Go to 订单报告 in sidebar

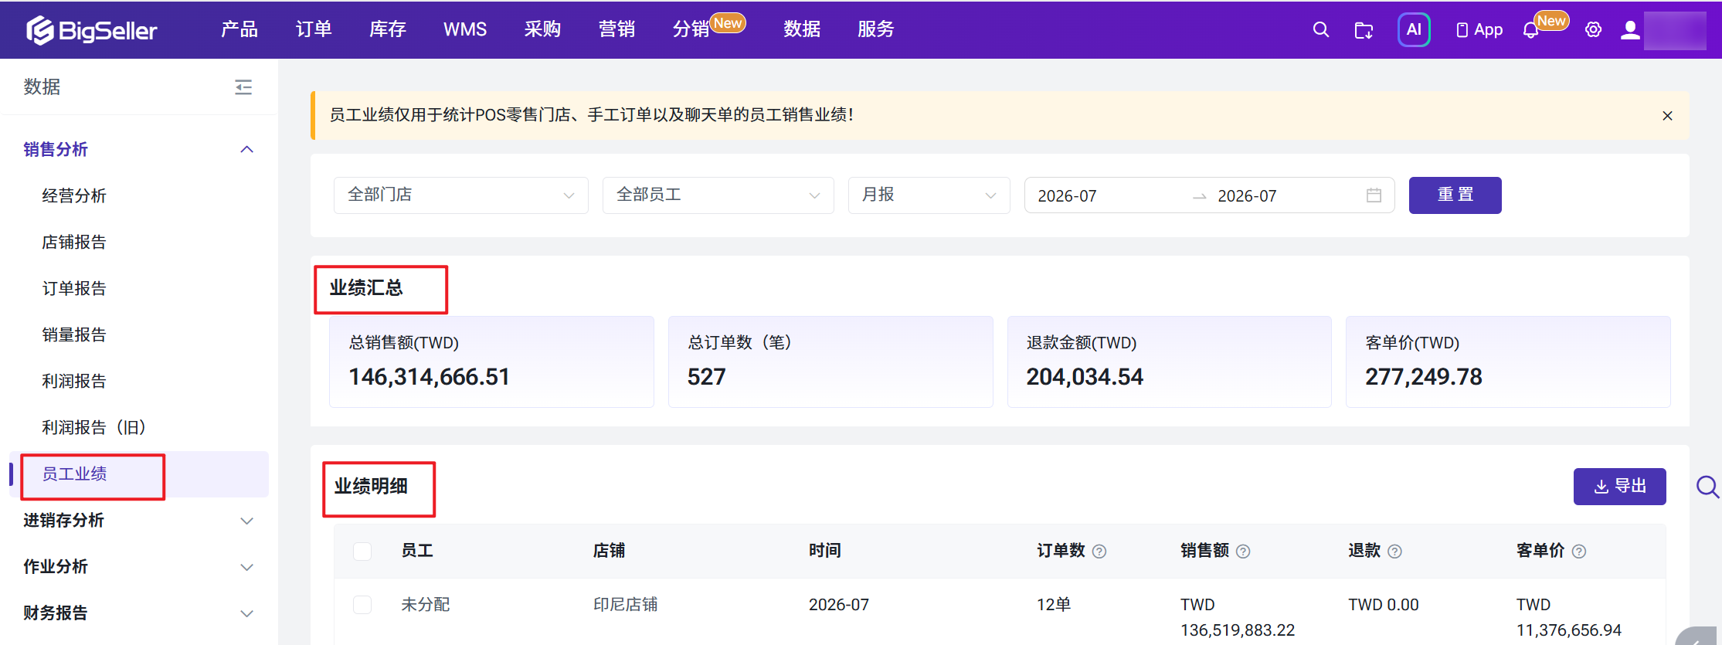click(x=74, y=288)
